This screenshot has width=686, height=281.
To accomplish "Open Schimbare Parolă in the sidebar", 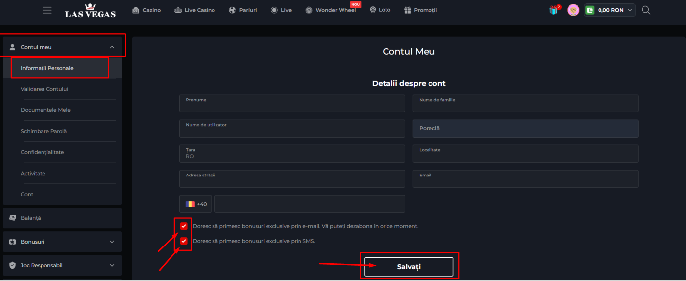I will 43,131.
